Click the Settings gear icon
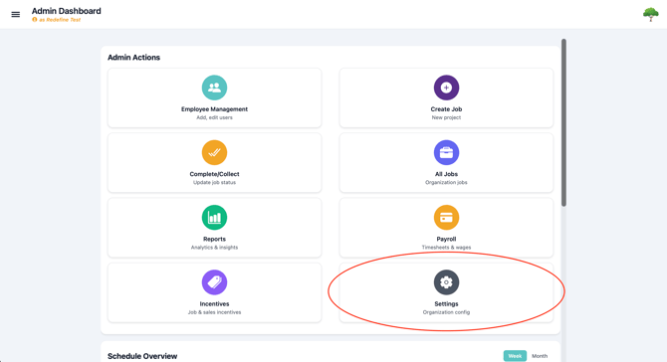Image resolution: width=667 pixels, height=362 pixels. click(x=446, y=282)
